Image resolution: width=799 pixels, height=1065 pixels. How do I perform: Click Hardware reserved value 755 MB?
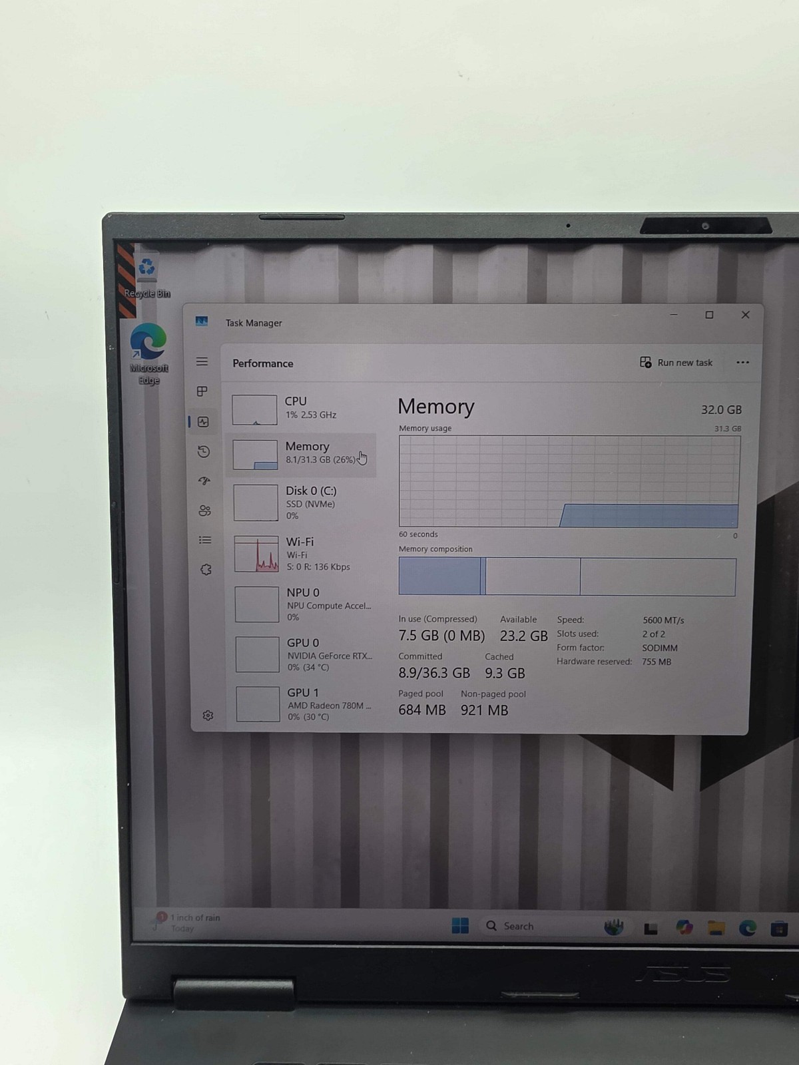click(657, 662)
